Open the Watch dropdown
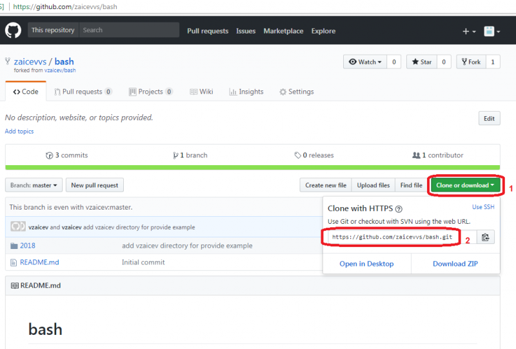 [x=365, y=62]
